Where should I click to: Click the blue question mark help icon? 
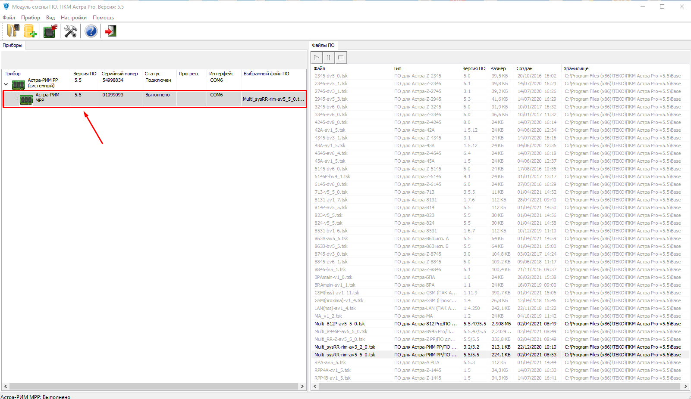tap(91, 31)
